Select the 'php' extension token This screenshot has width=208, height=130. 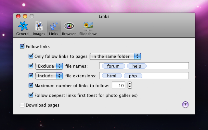coord(133,76)
